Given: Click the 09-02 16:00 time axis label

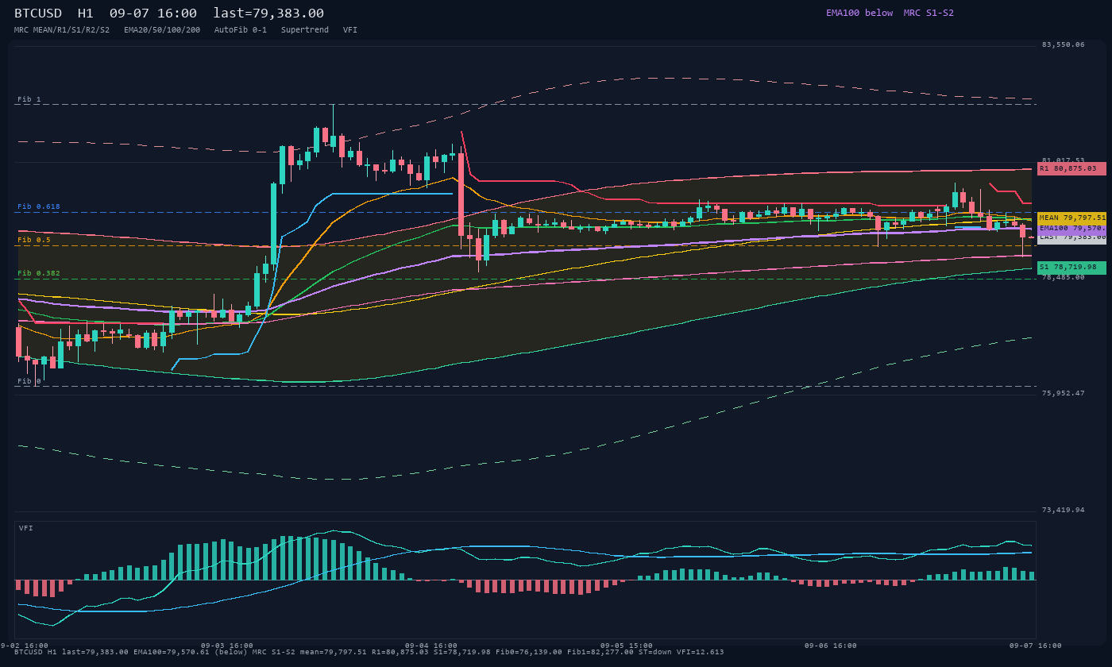Looking at the screenshot, I should (x=24, y=646).
